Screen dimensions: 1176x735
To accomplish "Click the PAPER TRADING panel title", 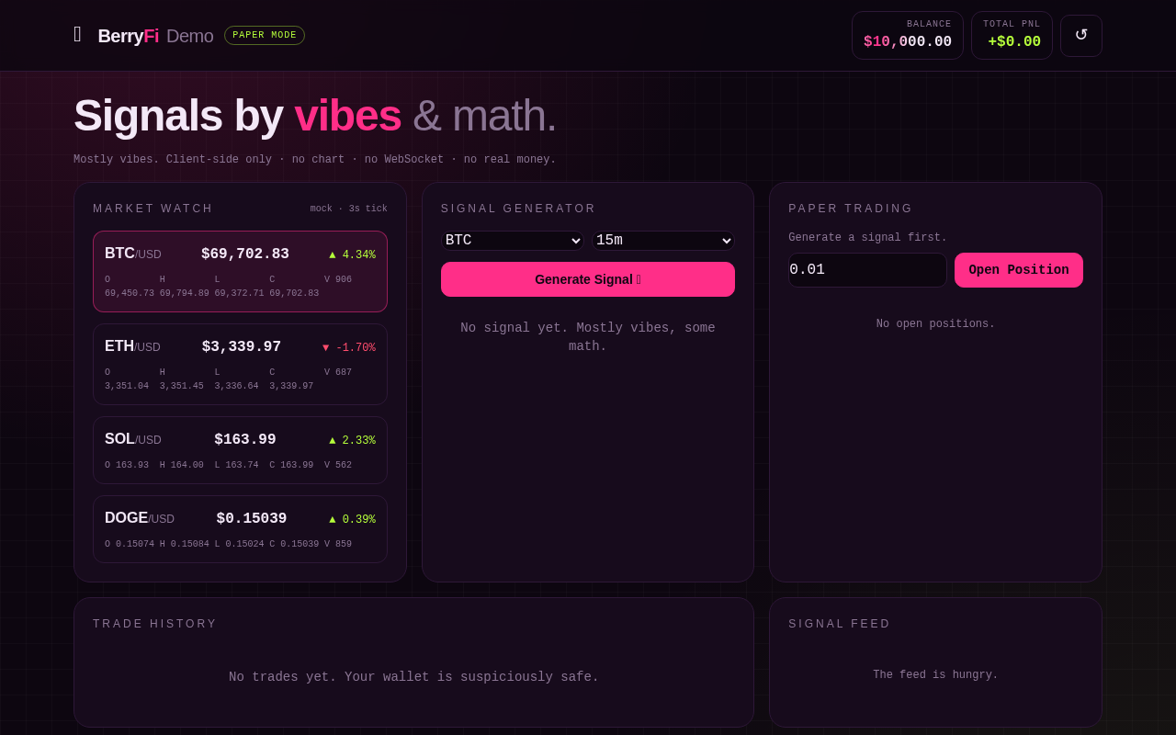I will pos(851,209).
